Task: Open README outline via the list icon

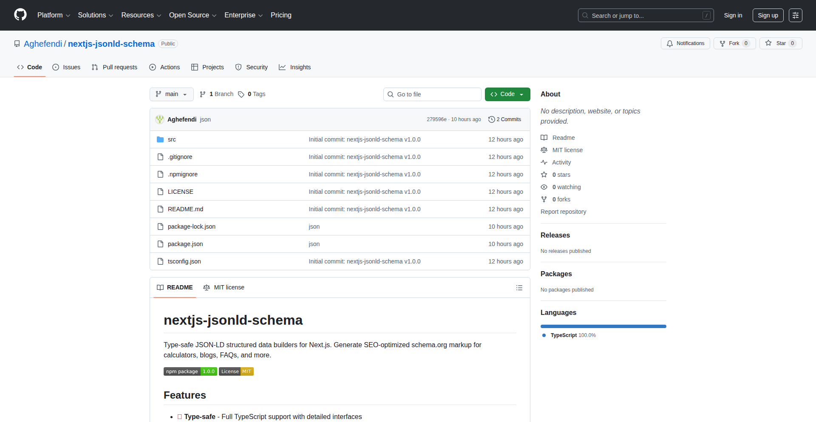Action: (x=519, y=288)
